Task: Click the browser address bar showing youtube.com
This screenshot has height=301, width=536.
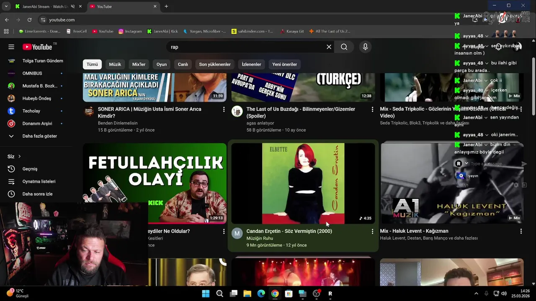Action: coord(251,20)
